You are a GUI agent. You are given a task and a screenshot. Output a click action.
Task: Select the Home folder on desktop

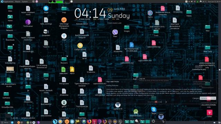point(10,17)
